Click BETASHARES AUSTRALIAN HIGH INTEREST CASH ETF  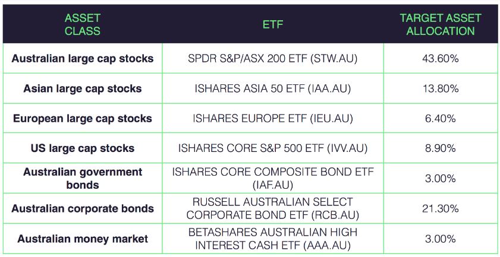273,239
